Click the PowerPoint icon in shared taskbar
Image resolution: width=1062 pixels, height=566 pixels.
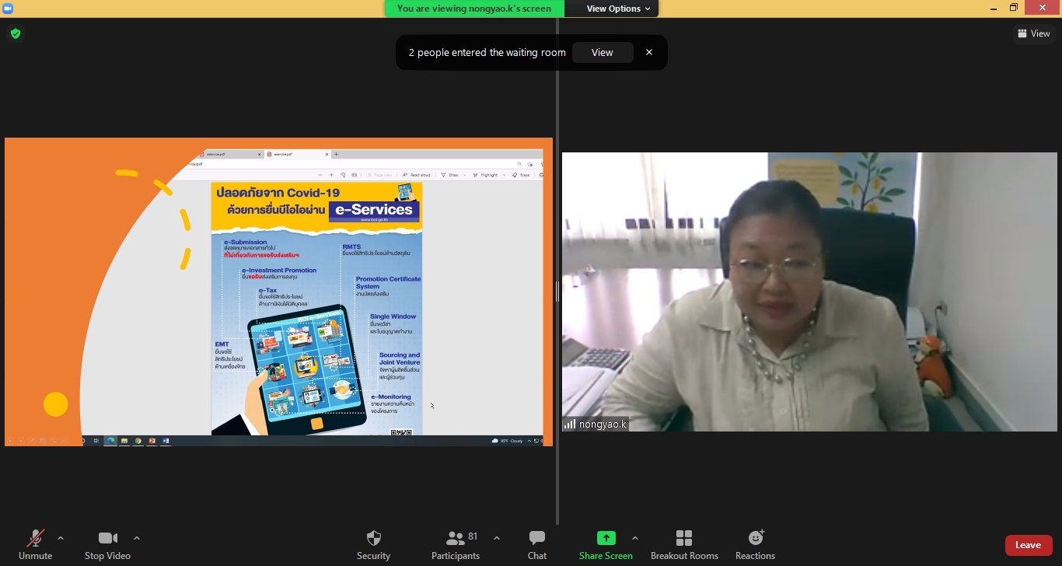click(x=152, y=441)
